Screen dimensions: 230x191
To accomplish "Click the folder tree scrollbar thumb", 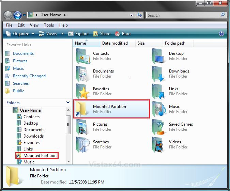I will point(68,125).
